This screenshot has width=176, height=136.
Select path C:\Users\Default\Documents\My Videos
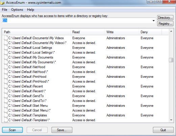click(36, 38)
